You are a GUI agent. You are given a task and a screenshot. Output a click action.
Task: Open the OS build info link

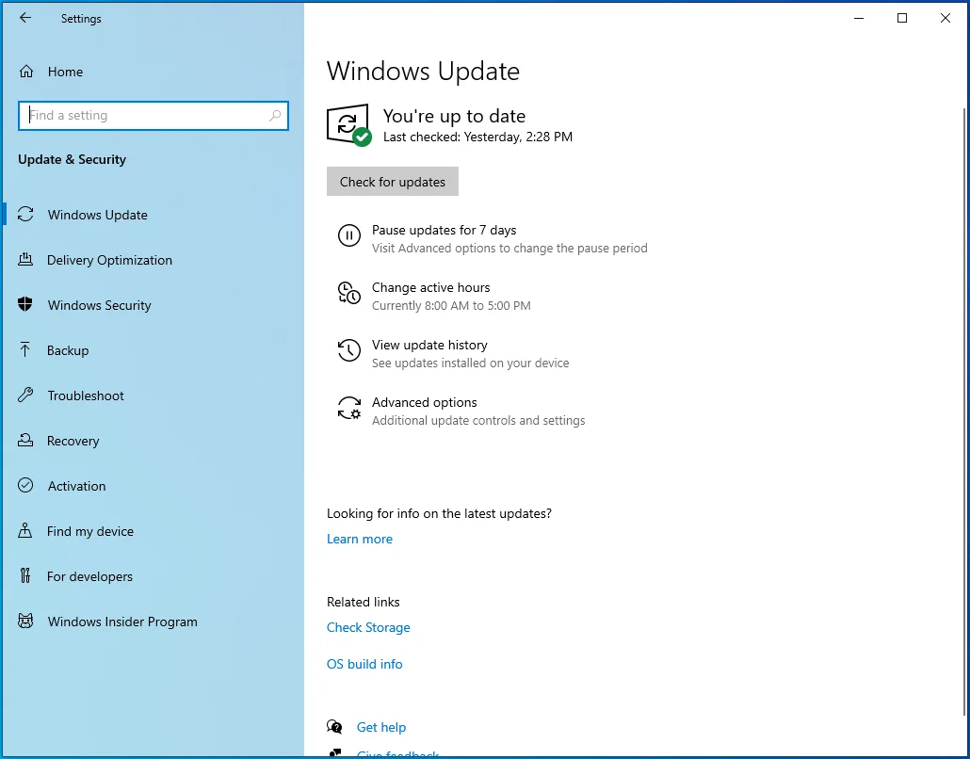[364, 664]
